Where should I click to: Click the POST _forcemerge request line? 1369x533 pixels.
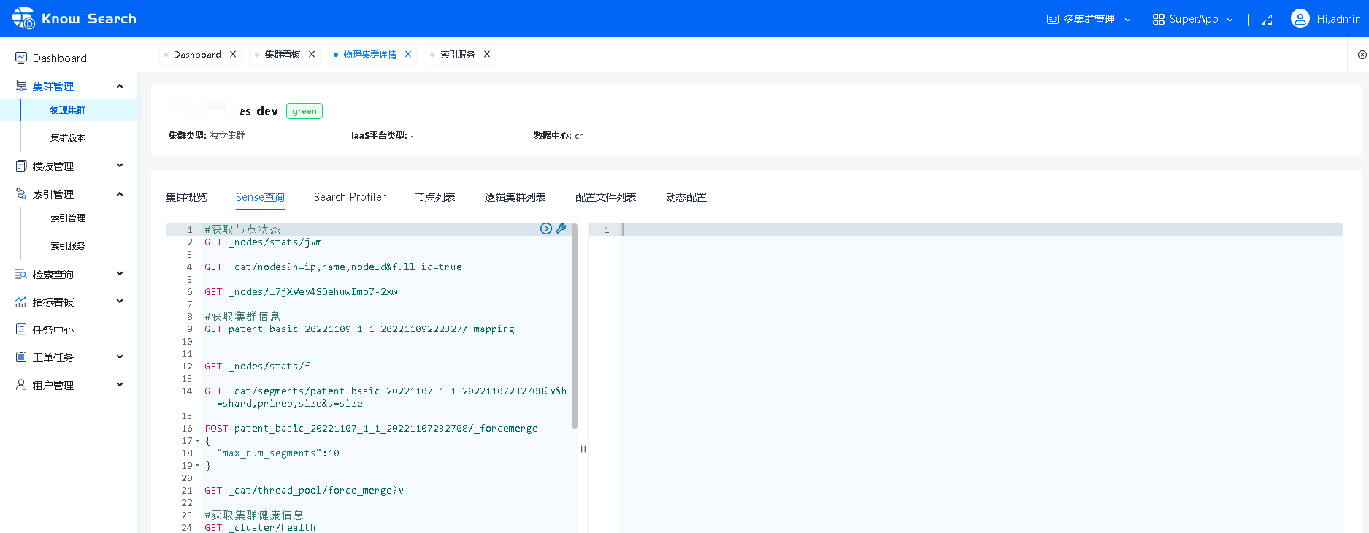(371, 429)
